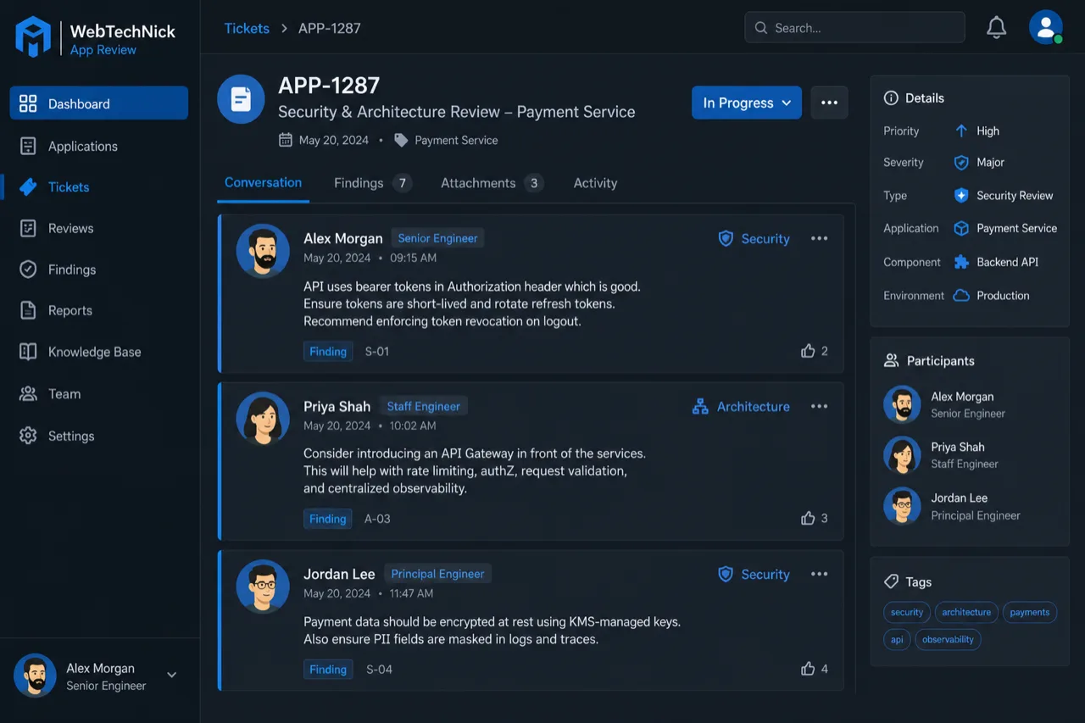
Task: Switch to the Conversation tab
Action: (263, 183)
